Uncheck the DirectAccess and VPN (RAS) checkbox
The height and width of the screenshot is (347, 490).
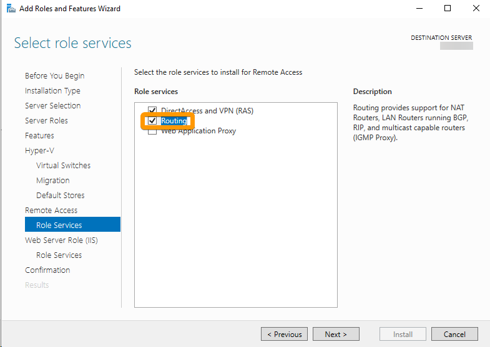point(152,111)
